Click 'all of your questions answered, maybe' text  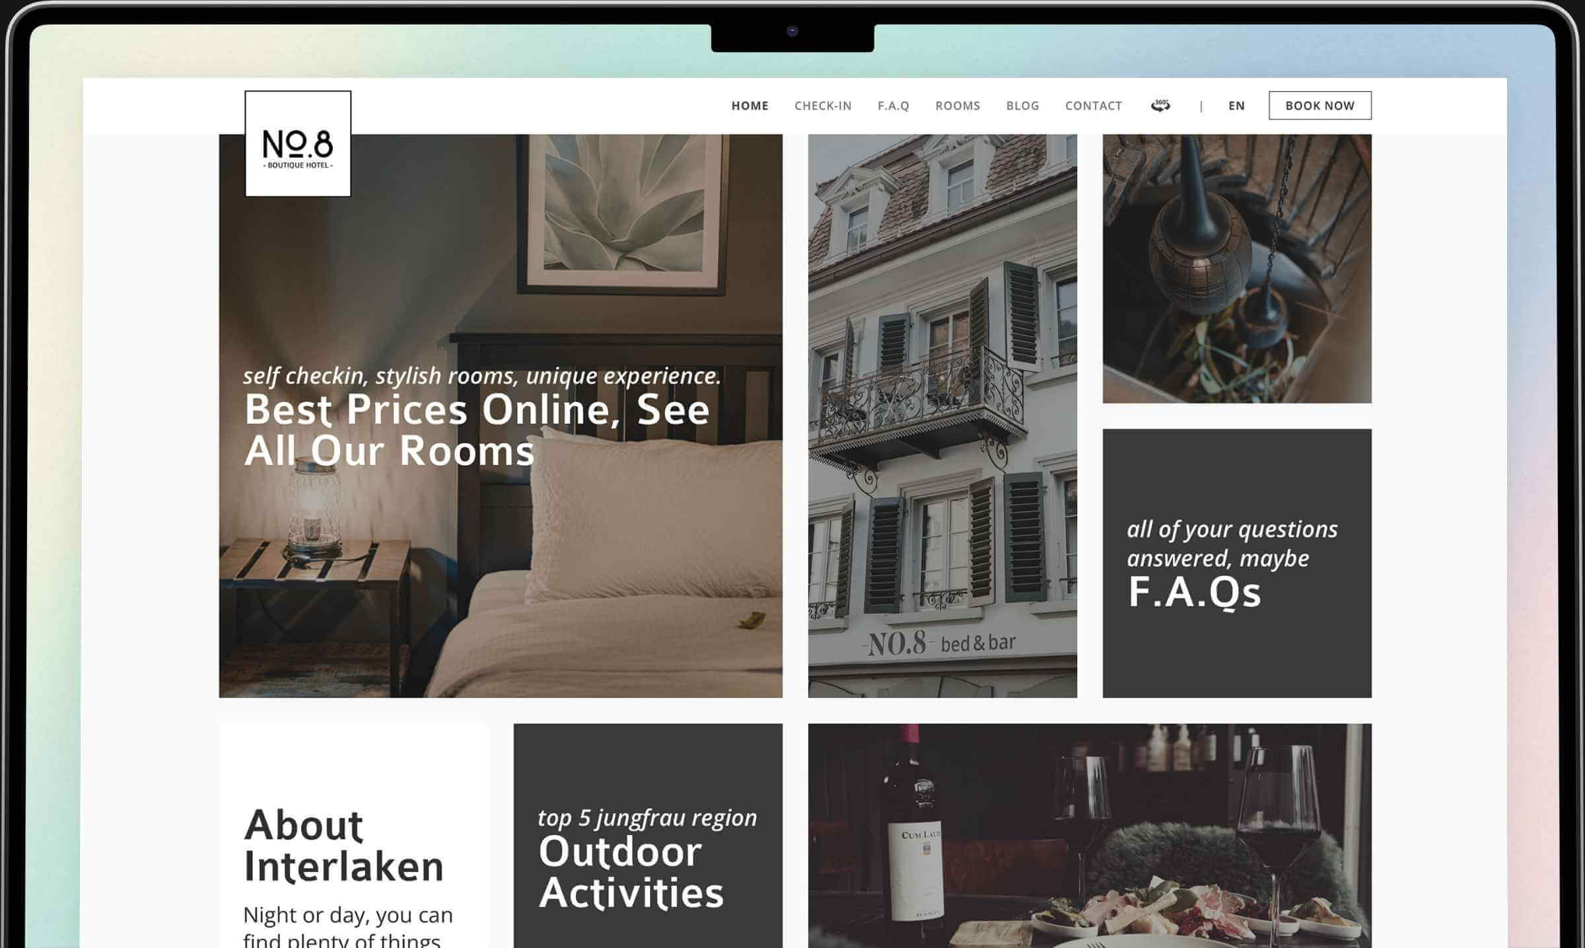(1232, 544)
